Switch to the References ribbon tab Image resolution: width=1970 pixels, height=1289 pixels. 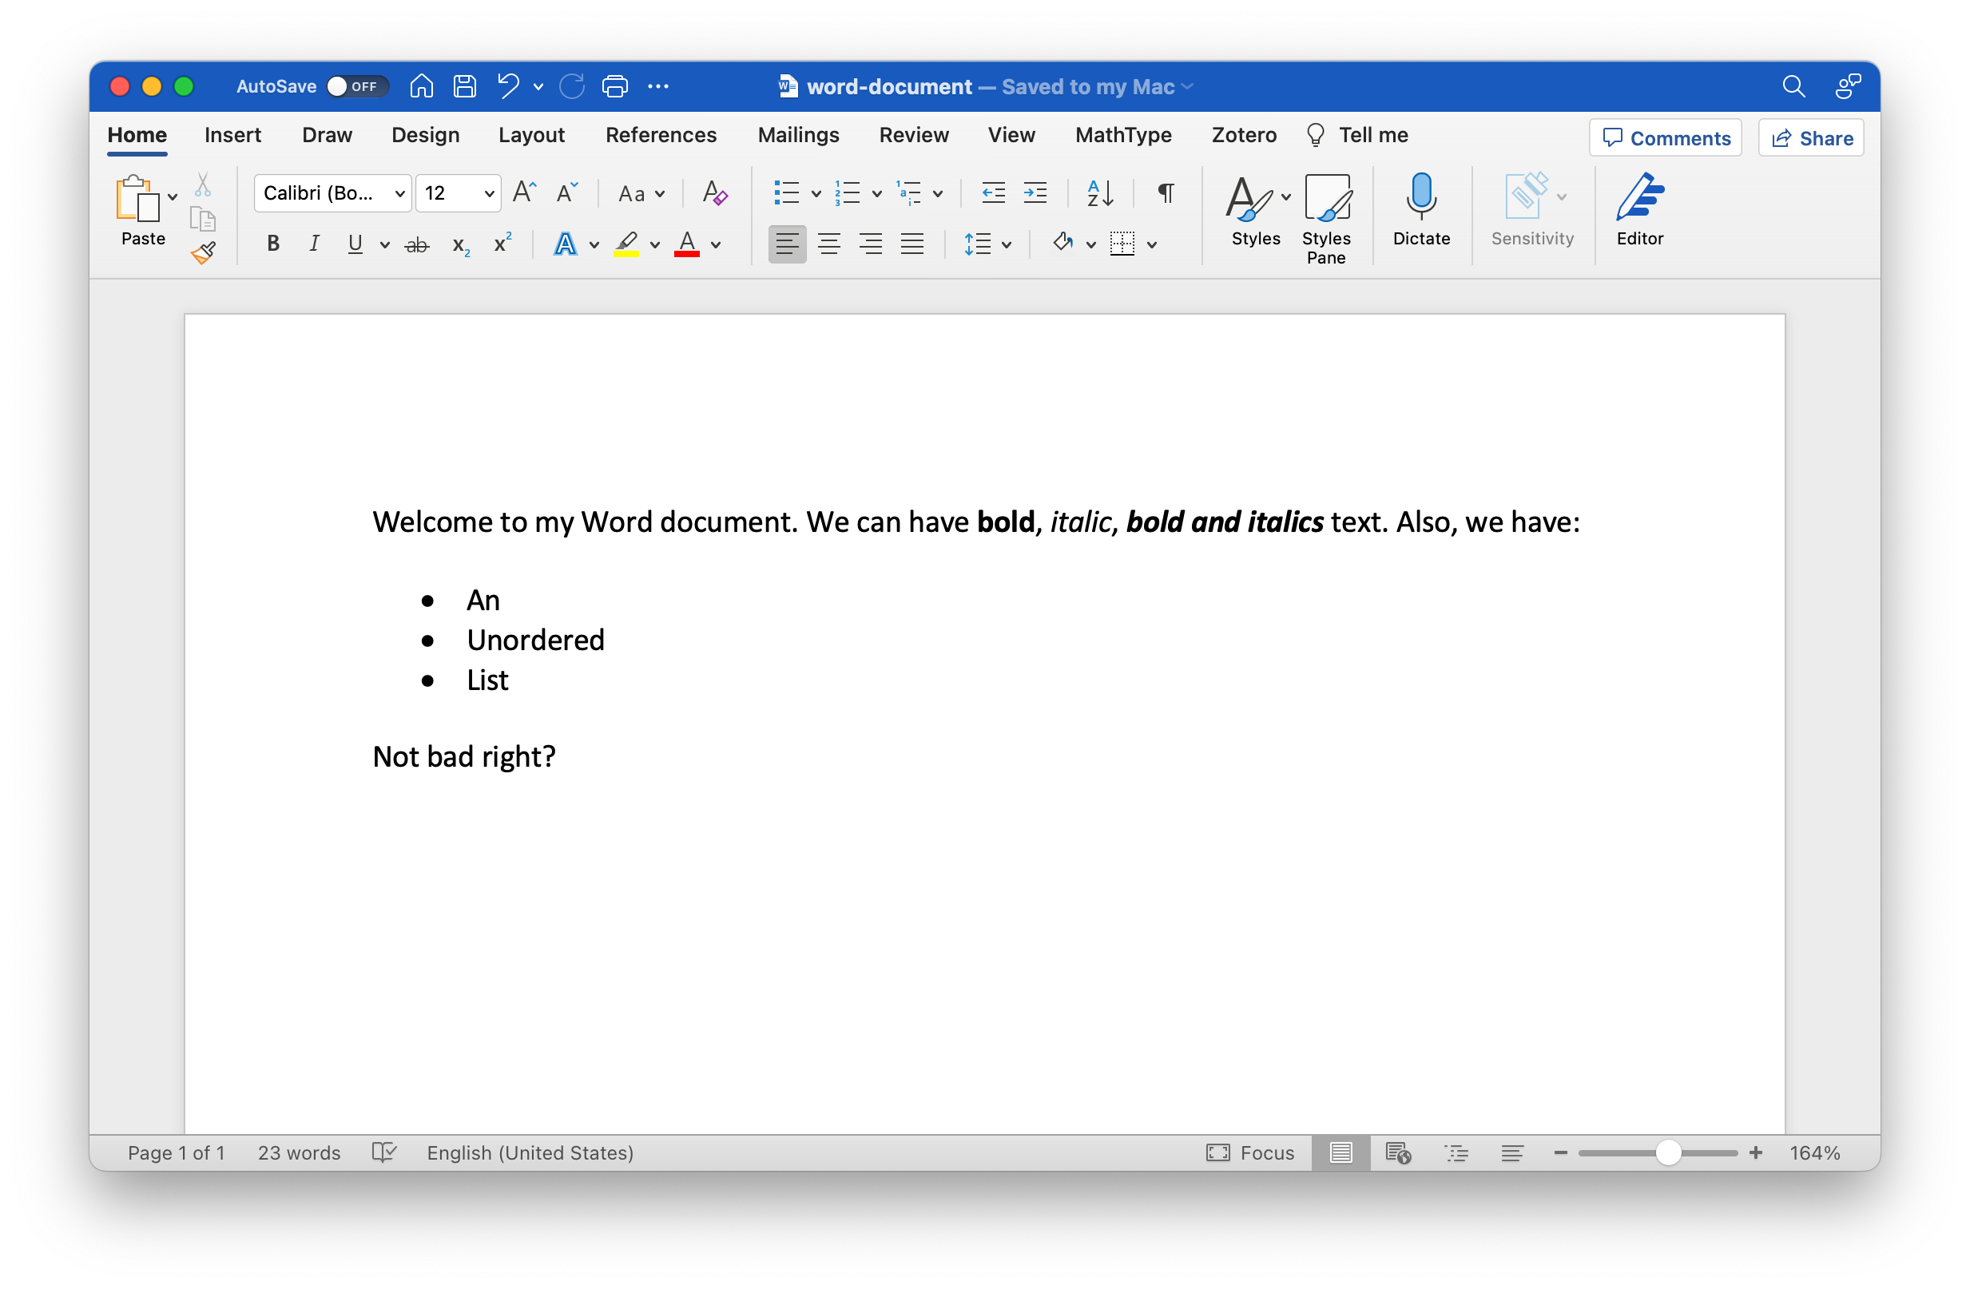coord(661,135)
